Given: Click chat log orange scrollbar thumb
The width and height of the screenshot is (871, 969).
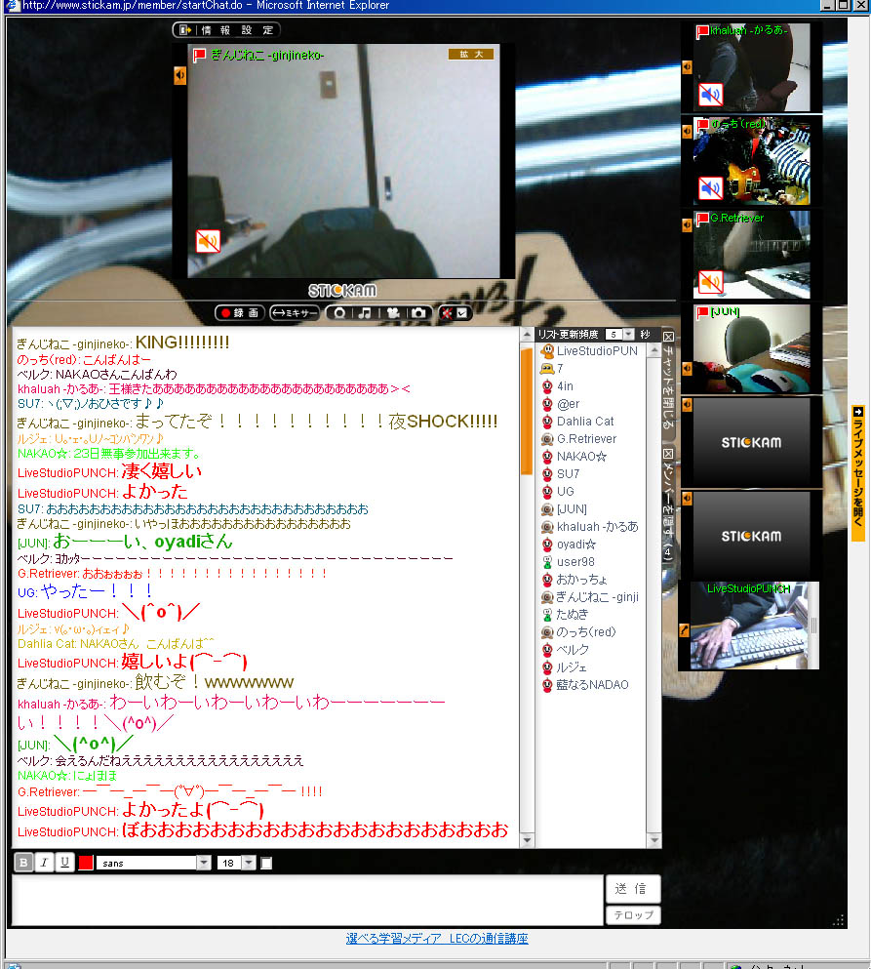Looking at the screenshot, I should [x=527, y=411].
